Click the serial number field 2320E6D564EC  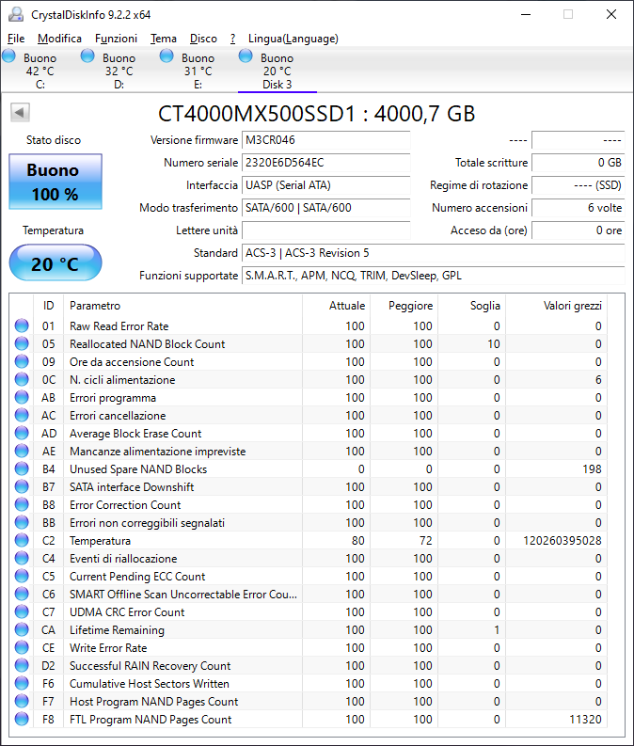point(326,163)
